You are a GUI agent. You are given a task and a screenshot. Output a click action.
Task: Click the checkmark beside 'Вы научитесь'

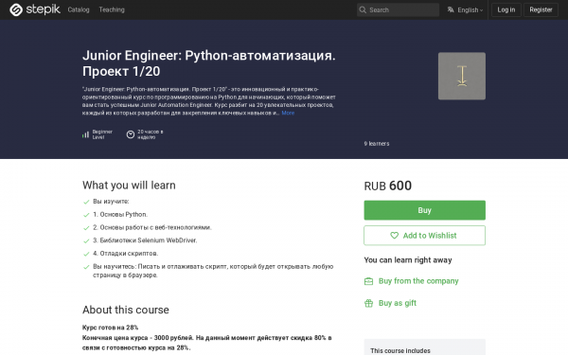pyautogui.click(x=86, y=267)
